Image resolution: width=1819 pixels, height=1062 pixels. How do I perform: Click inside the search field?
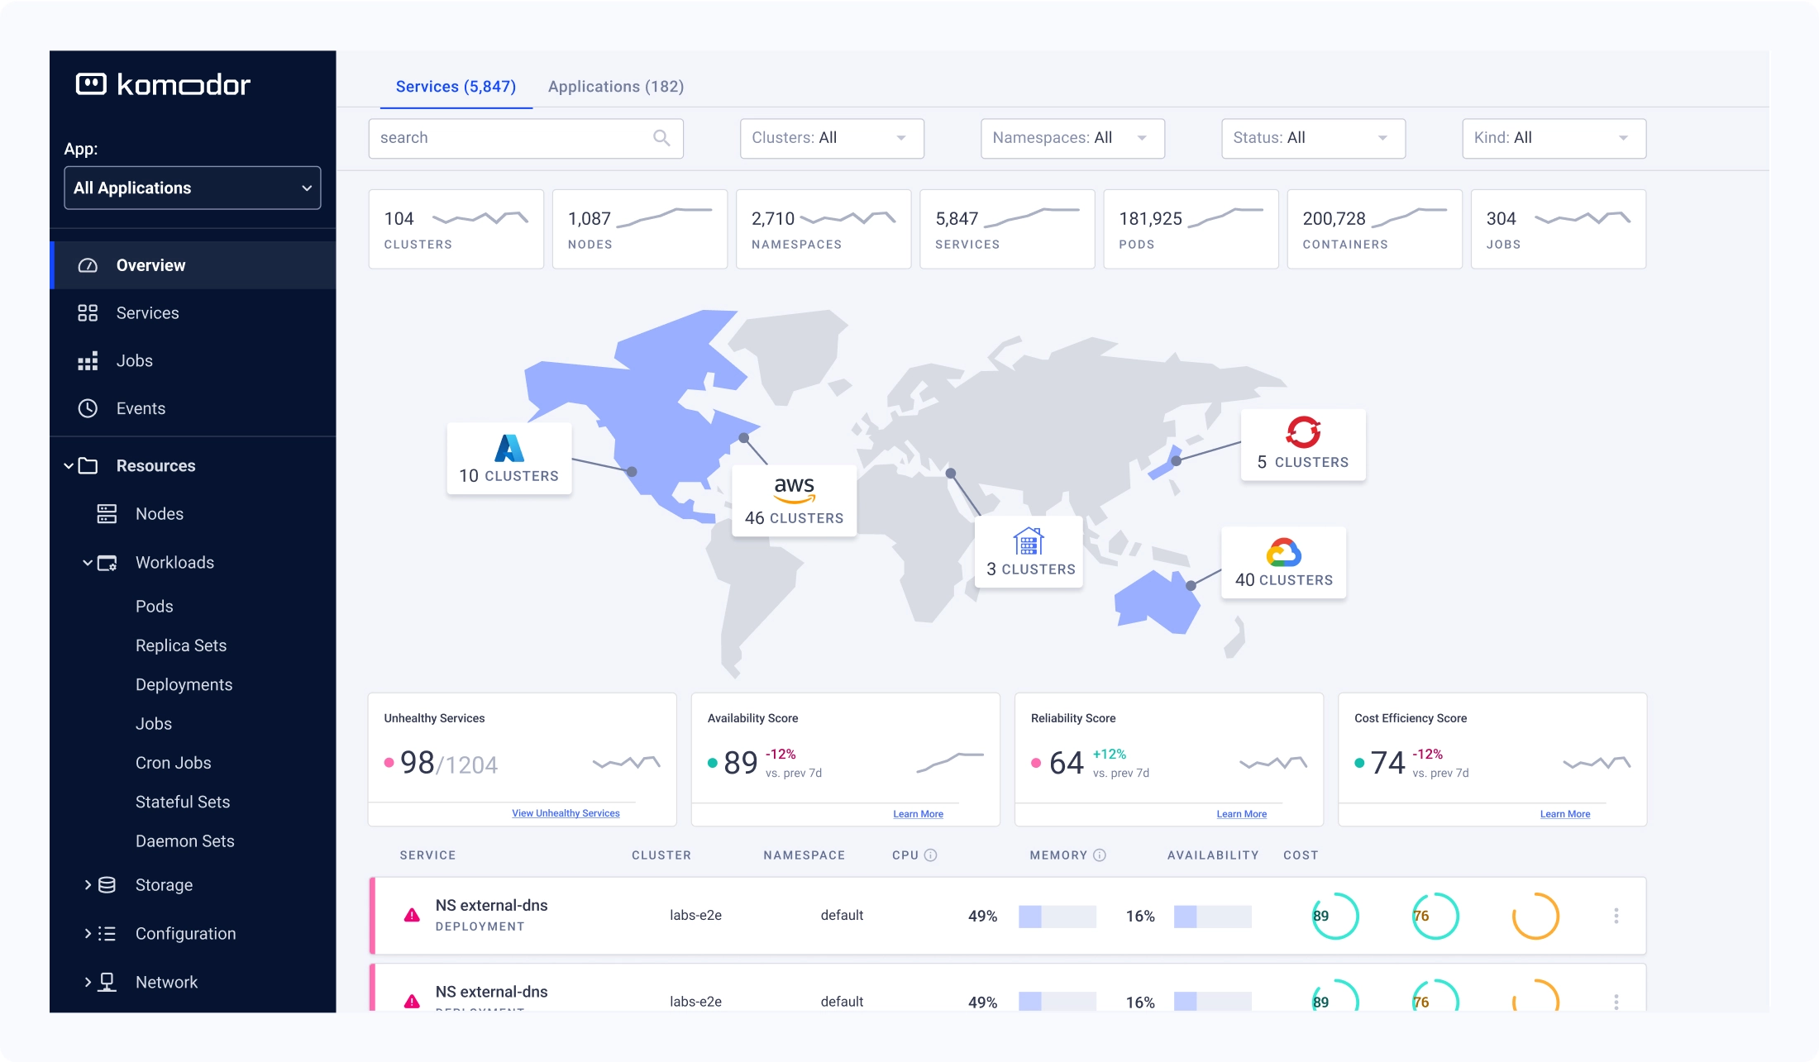point(526,138)
